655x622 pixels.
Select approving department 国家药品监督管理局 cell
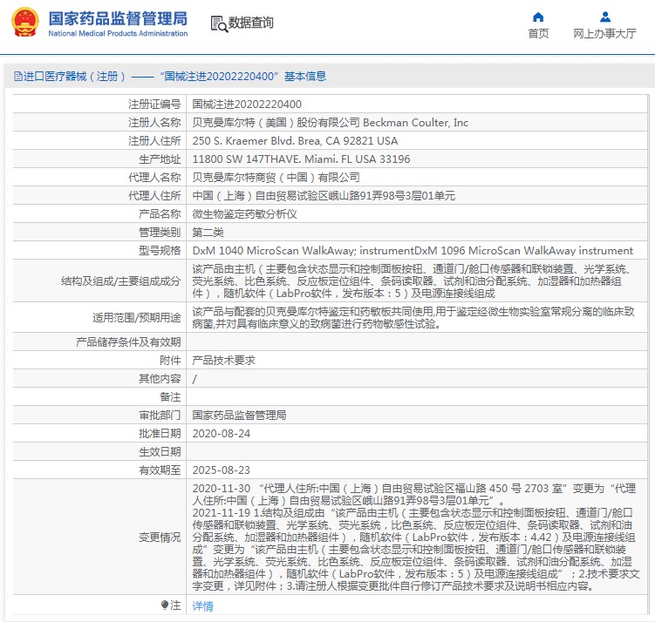tap(239, 416)
